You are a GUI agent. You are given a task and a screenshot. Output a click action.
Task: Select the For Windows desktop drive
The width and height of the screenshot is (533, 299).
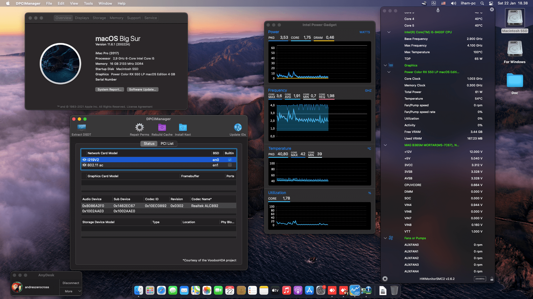pyautogui.click(x=515, y=52)
